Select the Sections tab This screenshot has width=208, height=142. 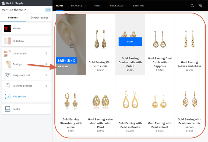(13, 18)
